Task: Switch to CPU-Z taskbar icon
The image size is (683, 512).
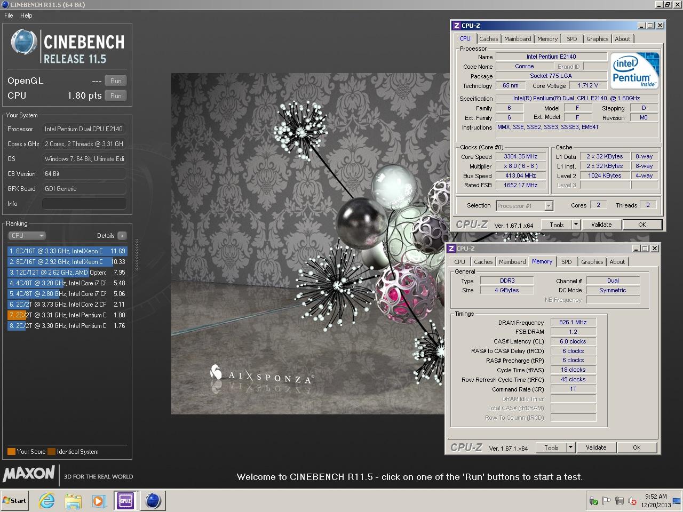Action: point(125,501)
